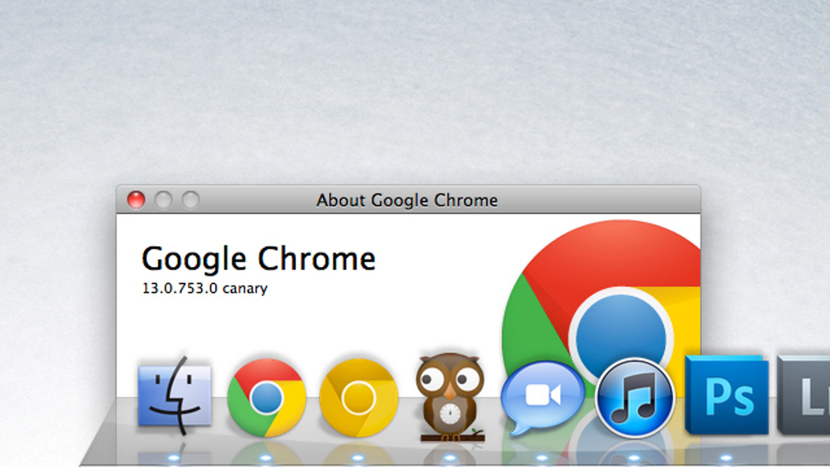The width and height of the screenshot is (830, 467).
Task: Open Photoshop from the dock
Action: [727, 395]
